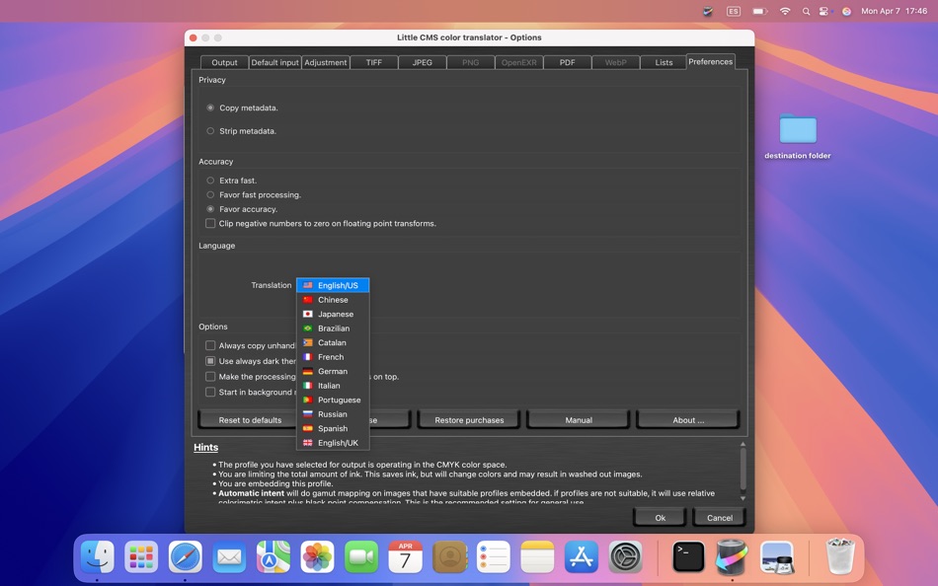
Task: Open Launchpad in the dock
Action: pos(142,556)
